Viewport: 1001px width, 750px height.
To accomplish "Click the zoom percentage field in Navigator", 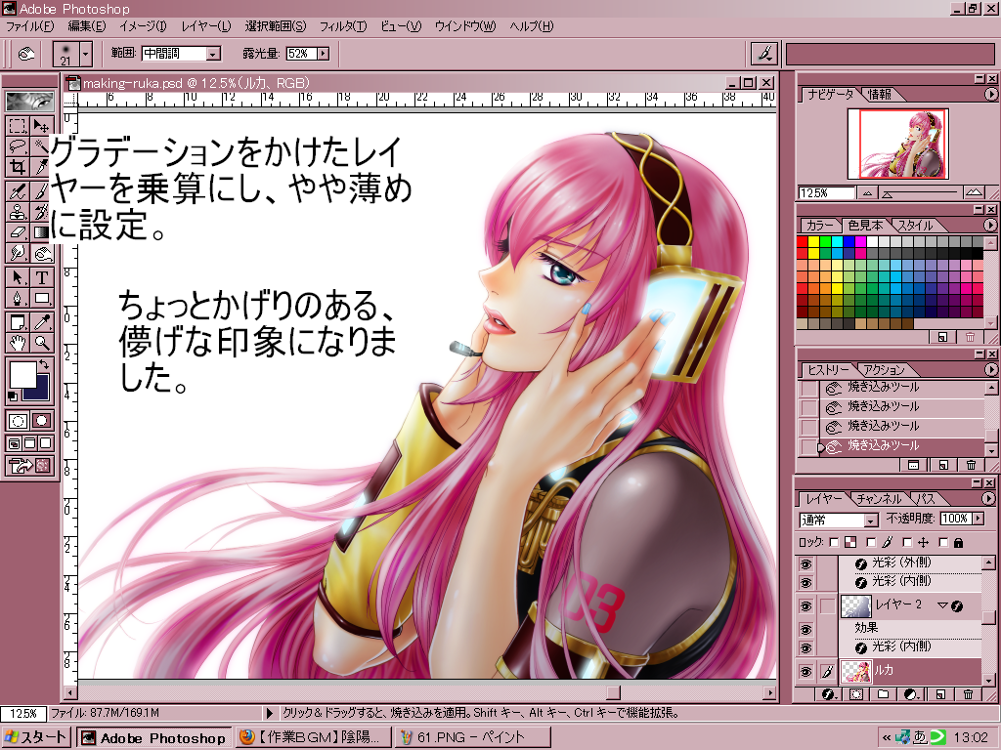I will tap(826, 193).
